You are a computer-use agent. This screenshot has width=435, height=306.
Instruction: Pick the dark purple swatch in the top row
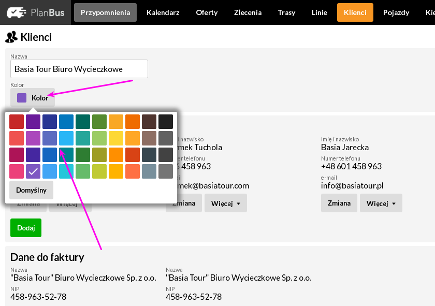[33, 122]
